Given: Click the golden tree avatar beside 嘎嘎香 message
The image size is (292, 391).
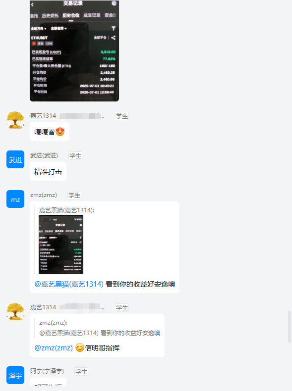Looking at the screenshot, I should point(15,120).
